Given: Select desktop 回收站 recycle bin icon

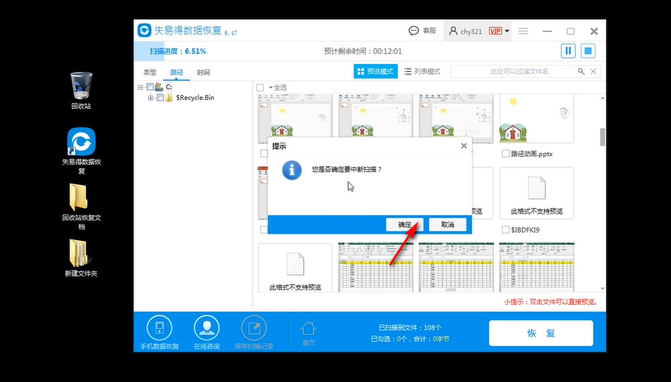Looking at the screenshot, I should [x=81, y=90].
